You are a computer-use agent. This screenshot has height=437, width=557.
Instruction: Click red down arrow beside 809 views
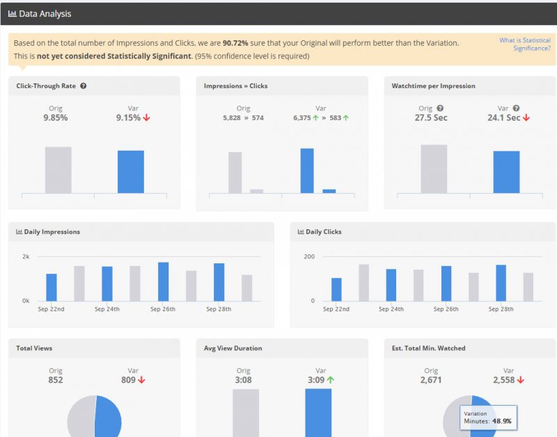(x=142, y=380)
